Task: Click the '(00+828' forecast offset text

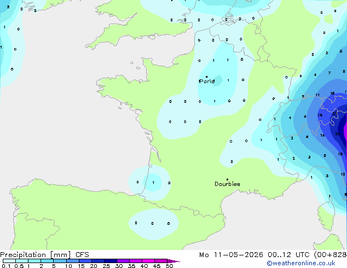Action: point(330,255)
